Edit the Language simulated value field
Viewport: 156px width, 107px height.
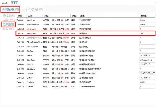(147, 29)
